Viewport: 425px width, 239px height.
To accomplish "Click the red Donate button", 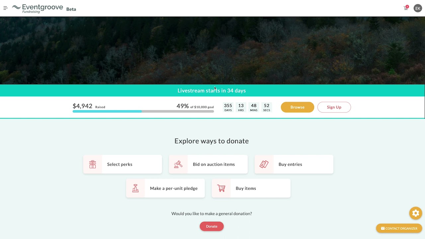I will [x=212, y=226].
